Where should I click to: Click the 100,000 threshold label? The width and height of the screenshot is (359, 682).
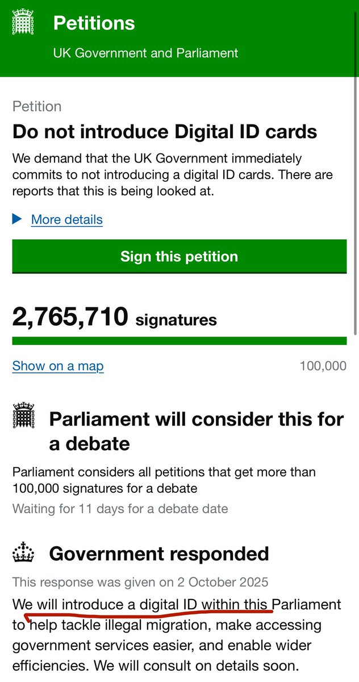click(323, 365)
